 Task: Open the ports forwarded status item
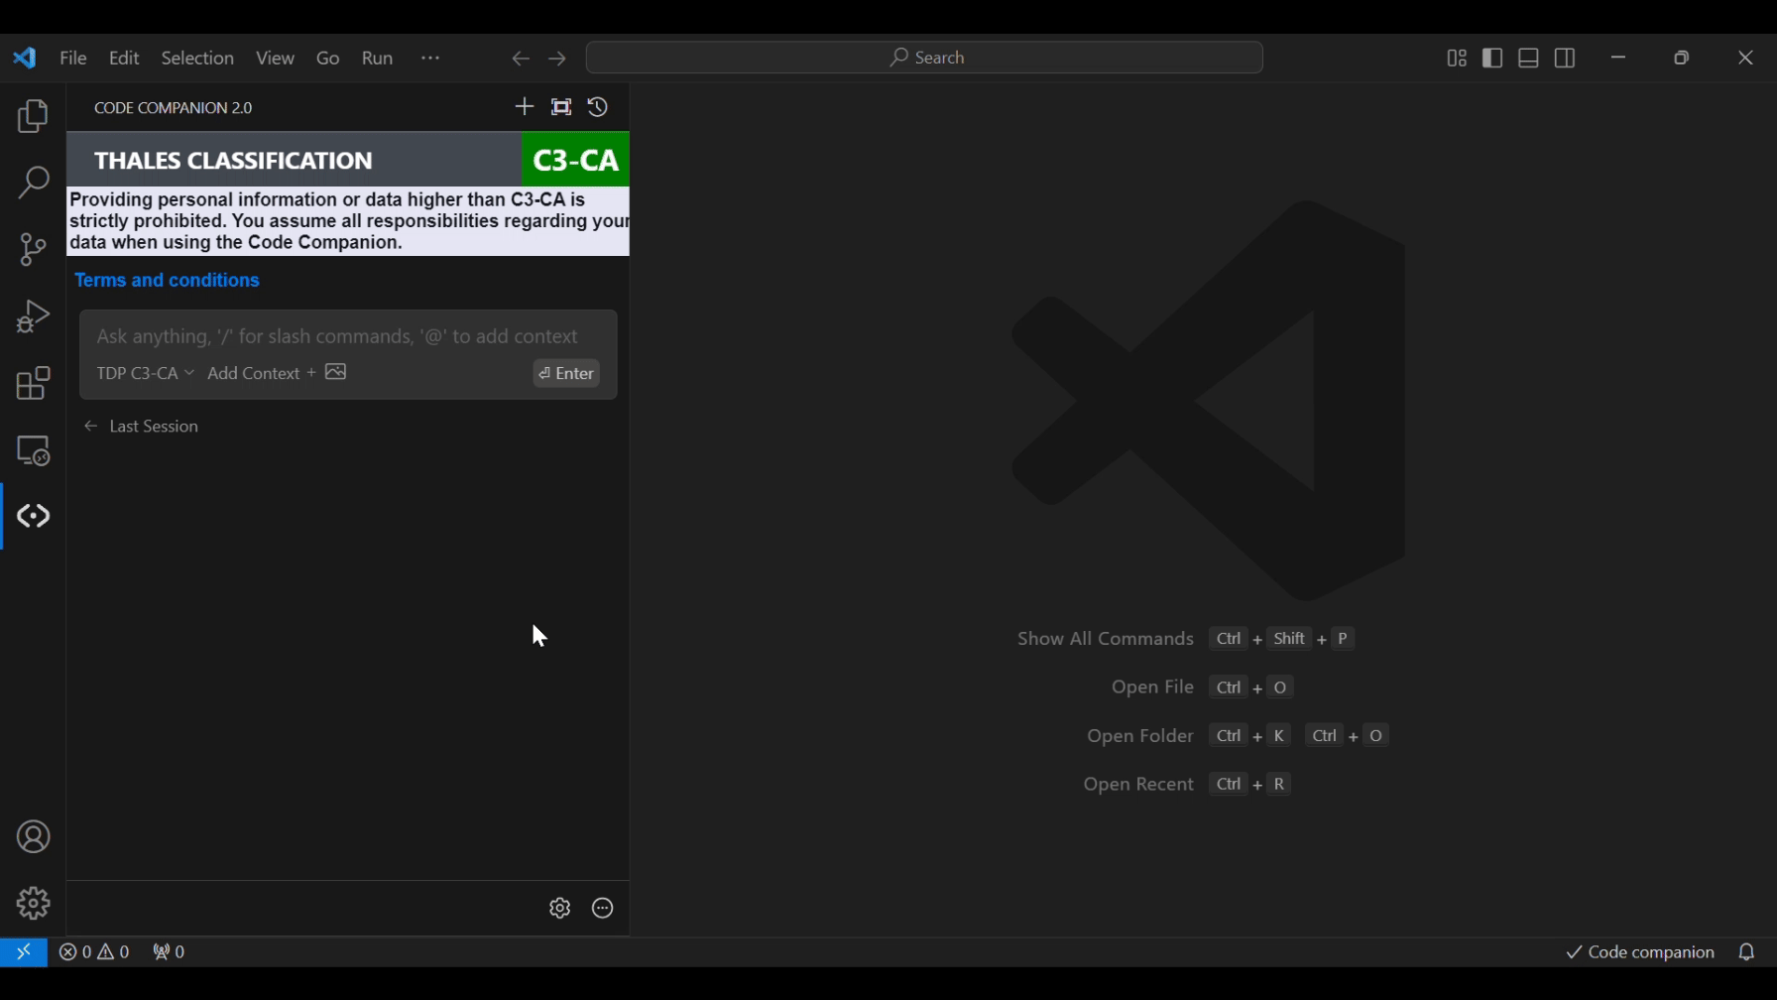pyautogui.click(x=169, y=952)
